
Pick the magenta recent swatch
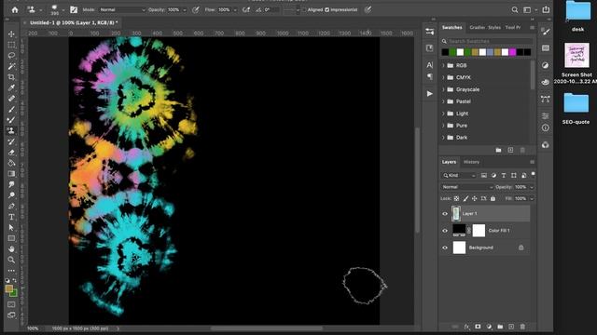pyautogui.click(x=512, y=52)
